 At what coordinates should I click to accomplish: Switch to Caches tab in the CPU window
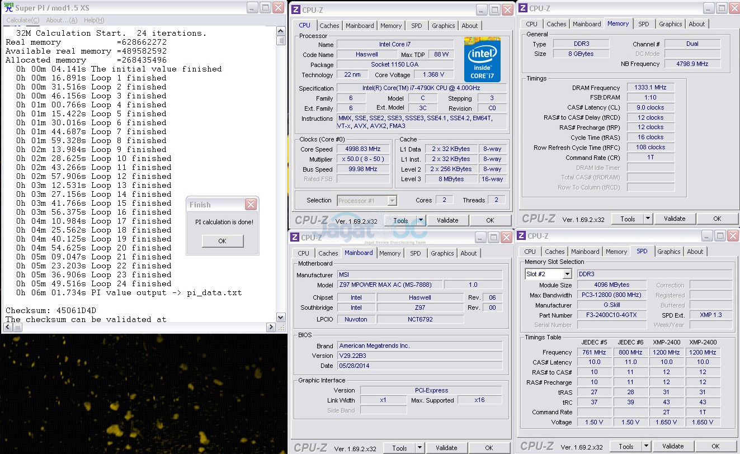point(329,26)
